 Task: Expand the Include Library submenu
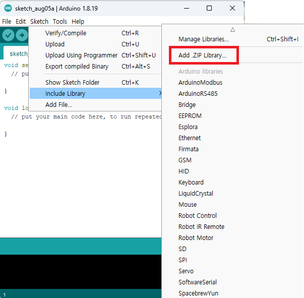[95, 93]
